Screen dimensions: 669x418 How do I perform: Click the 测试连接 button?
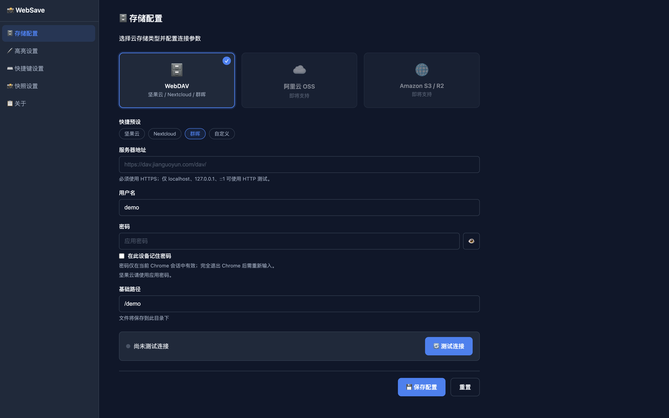(x=448, y=346)
